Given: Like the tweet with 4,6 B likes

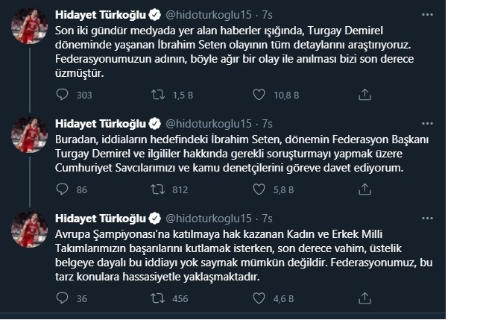Looking at the screenshot, I should pos(259,298).
